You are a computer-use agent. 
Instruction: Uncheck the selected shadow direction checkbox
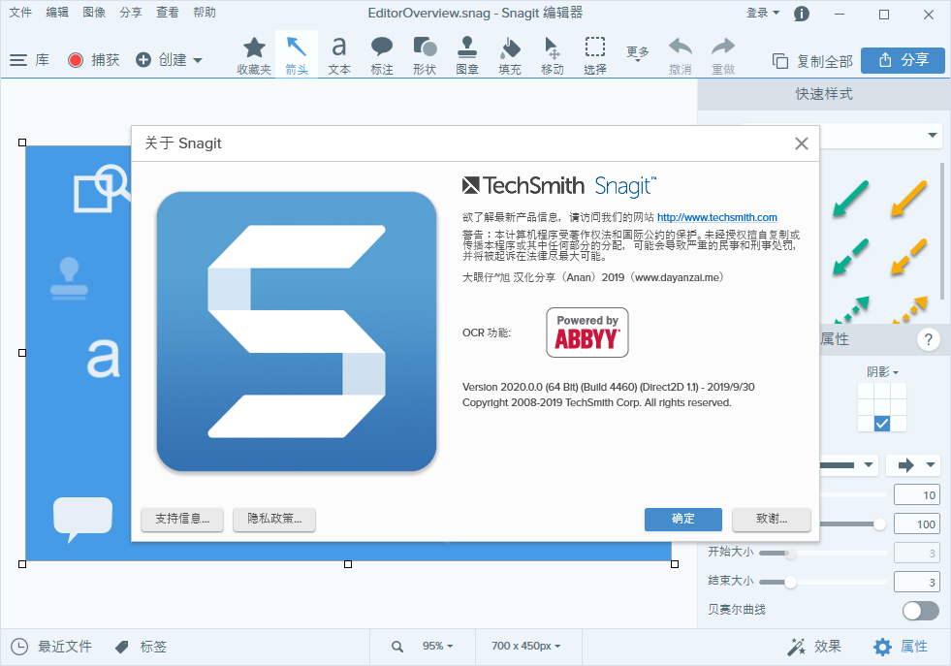(881, 424)
